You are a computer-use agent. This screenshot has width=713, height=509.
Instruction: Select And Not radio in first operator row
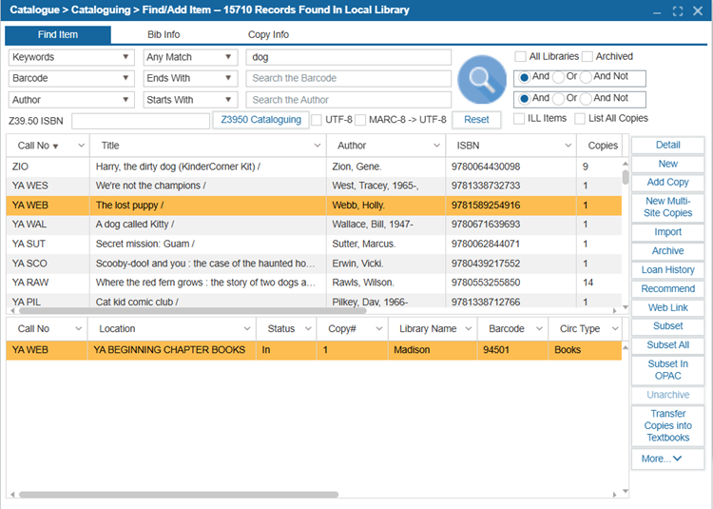(586, 77)
